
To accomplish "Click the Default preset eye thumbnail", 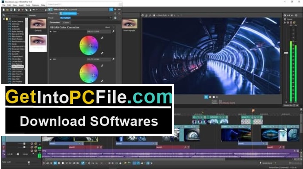I will click(x=38, y=23).
